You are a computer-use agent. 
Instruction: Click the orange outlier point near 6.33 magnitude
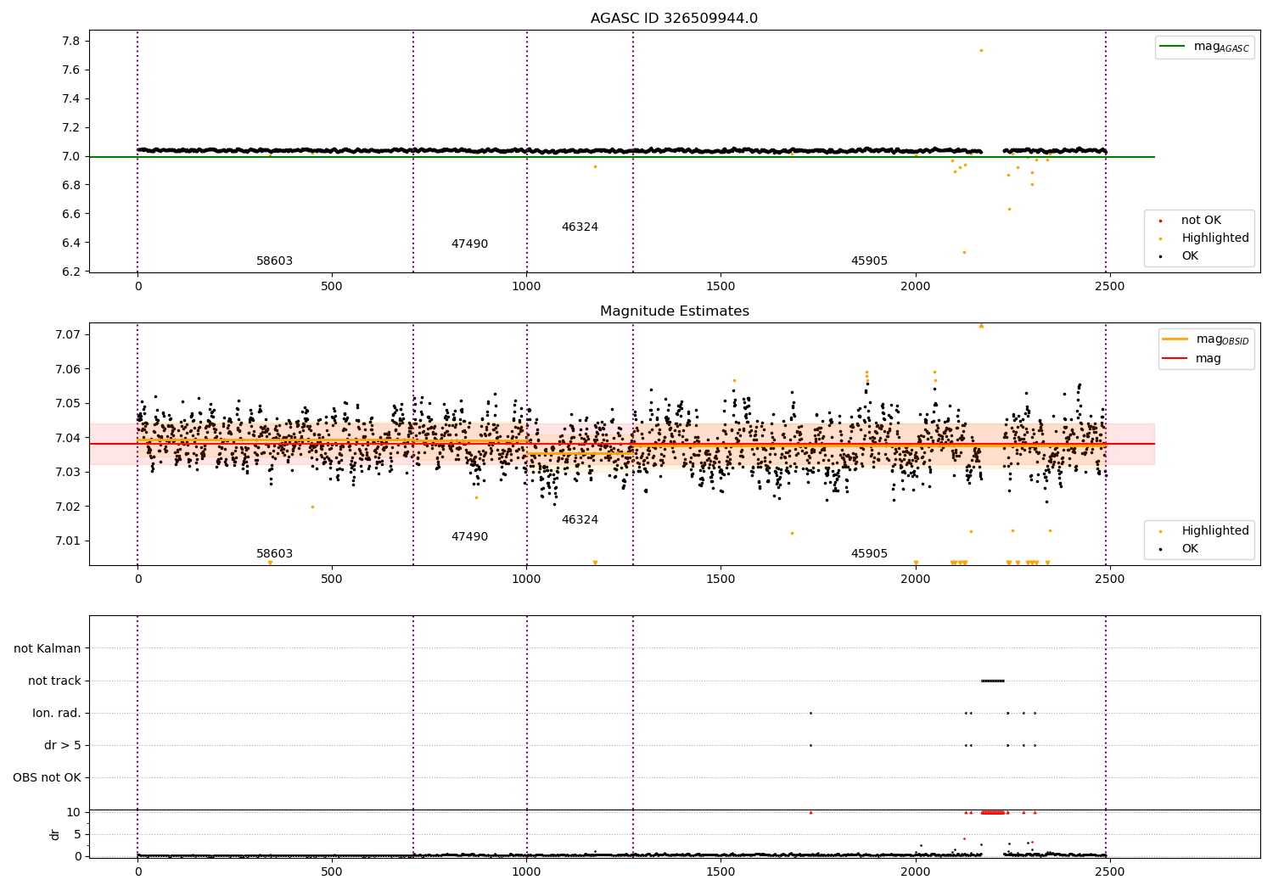[964, 252]
